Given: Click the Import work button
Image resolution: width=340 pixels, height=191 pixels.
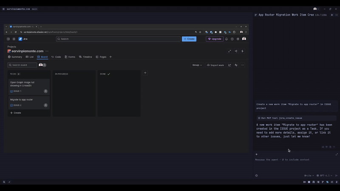Looking at the screenshot, I should [x=215, y=65].
